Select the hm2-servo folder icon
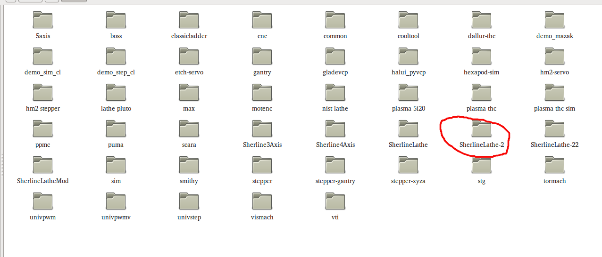Screen dimensions: 602x257 pos(554,56)
